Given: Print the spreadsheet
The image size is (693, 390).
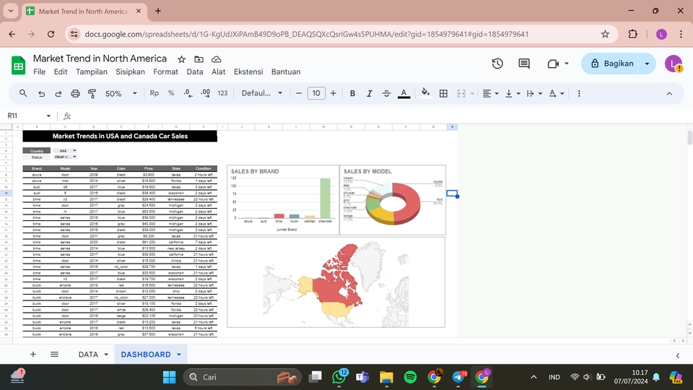Looking at the screenshot, I should (x=75, y=93).
